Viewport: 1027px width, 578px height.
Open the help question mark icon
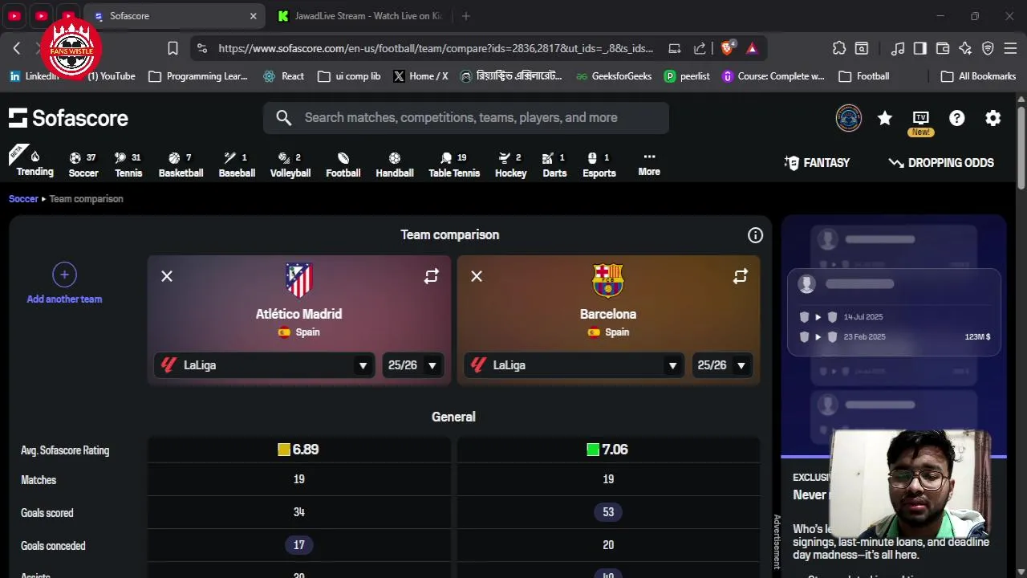(x=956, y=118)
